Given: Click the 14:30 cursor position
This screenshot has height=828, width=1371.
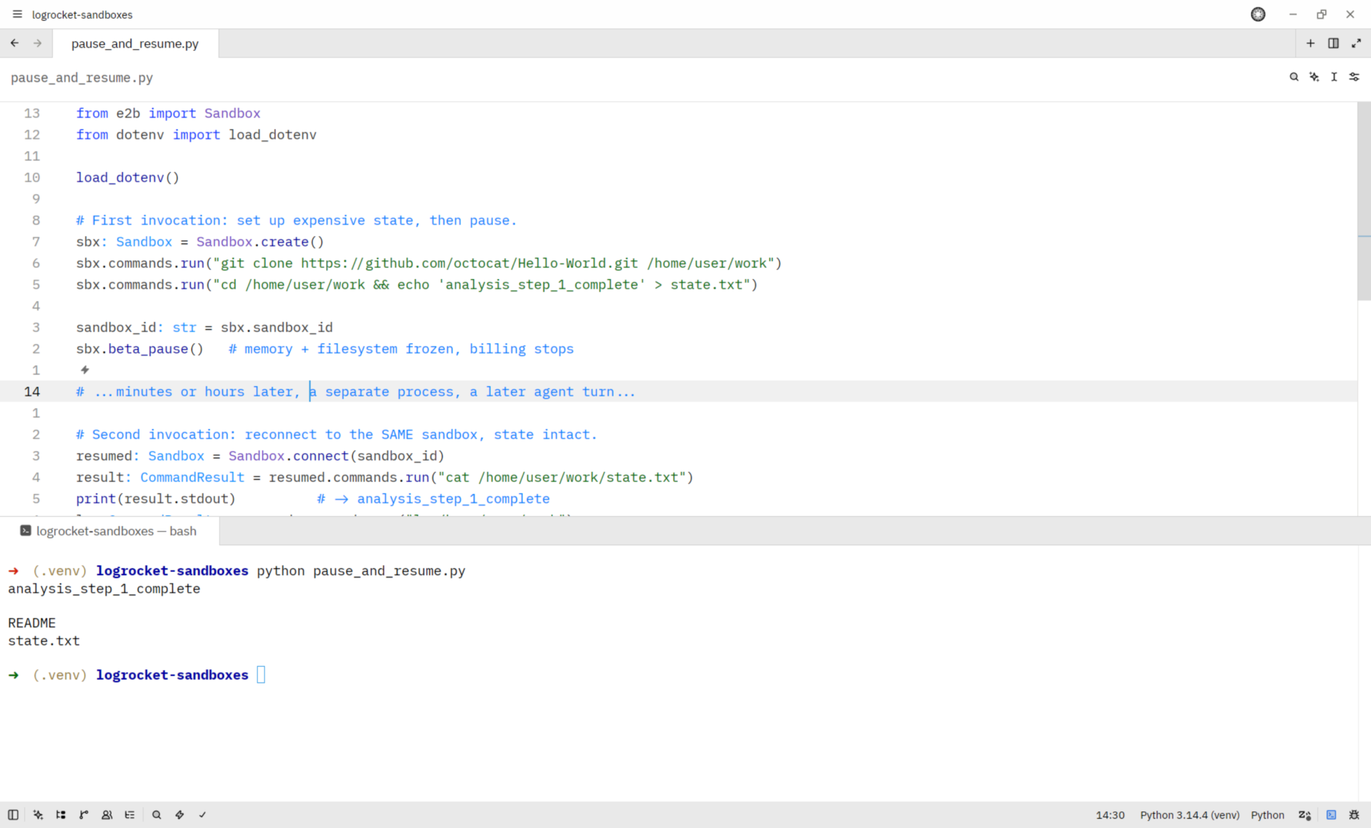Looking at the screenshot, I should click(x=1110, y=815).
